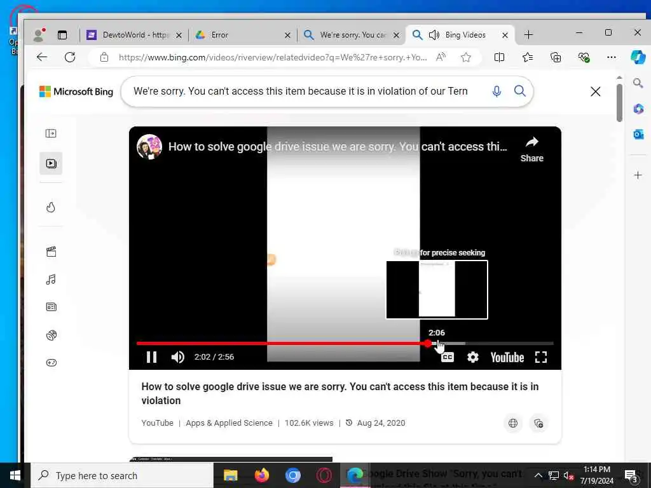Screen dimensions: 651x488
Task: Open Edge Settings and more menu
Action: click(x=612, y=57)
